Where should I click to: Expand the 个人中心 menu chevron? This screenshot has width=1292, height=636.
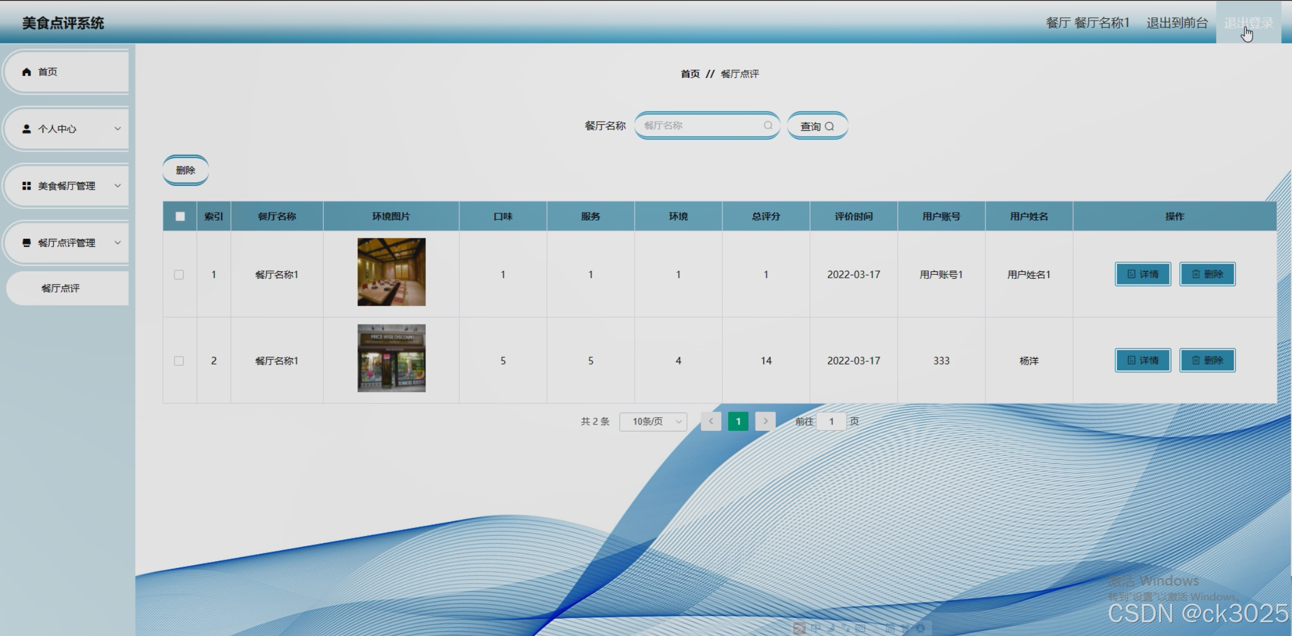pyautogui.click(x=117, y=129)
